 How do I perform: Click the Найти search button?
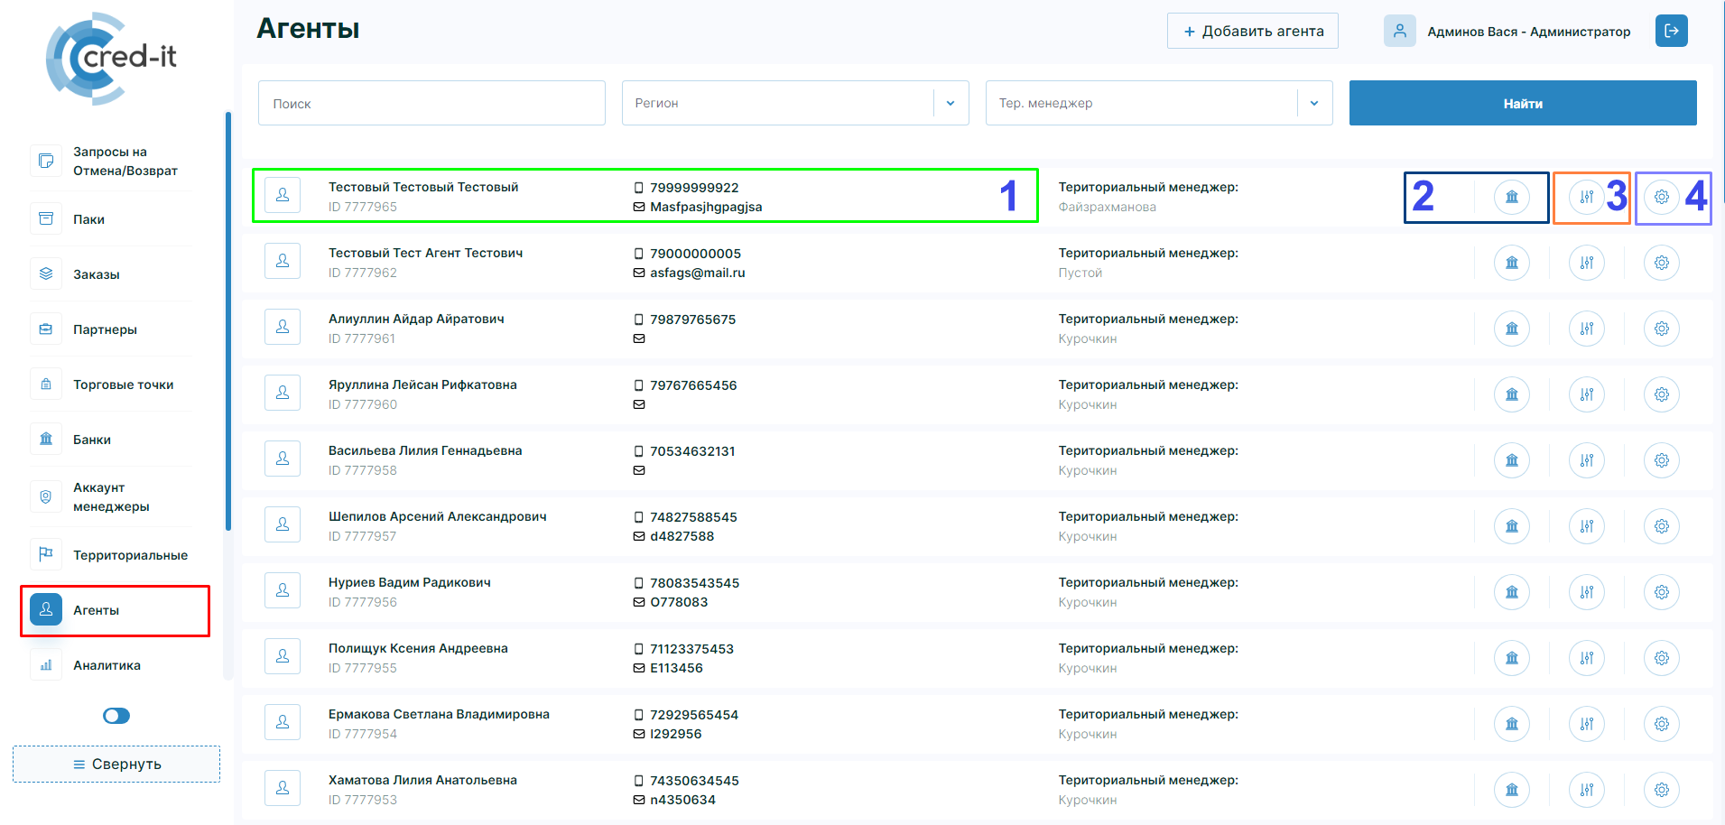pos(1522,103)
